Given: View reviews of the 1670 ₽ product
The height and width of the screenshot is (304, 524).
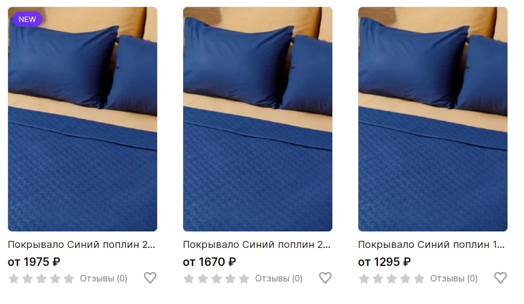Looking at the screenshot, I should (x=279, y=278).
